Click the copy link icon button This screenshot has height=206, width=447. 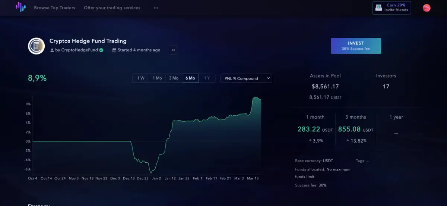tap(173, 50)
